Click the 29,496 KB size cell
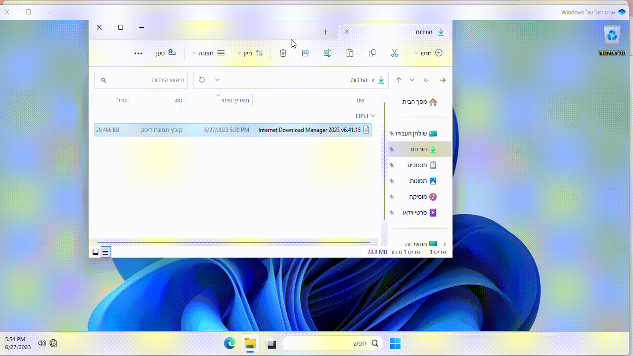The height and width of the screenshot is (356, 633). pyautogui.click(x=107, y=130)
